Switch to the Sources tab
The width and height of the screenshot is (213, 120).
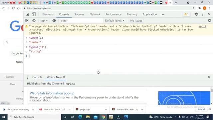[79, 14]
